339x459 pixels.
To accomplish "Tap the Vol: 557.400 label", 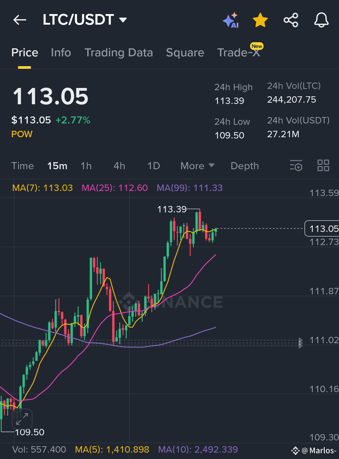I will [39, 449].
